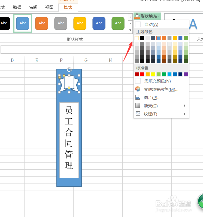This screenshot has width=203, height=217.
Task: Apply the green Abc shape style
Action: pyautogui.click(x=118, y=23)
